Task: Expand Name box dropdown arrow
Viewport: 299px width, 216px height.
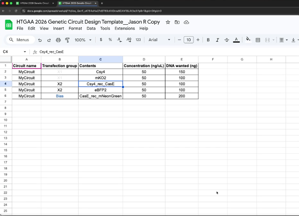Action: 25,52
